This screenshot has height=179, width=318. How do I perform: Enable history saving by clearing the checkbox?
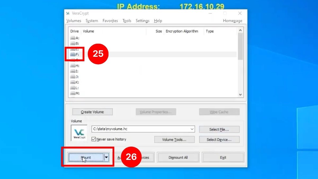pos(93,139)
